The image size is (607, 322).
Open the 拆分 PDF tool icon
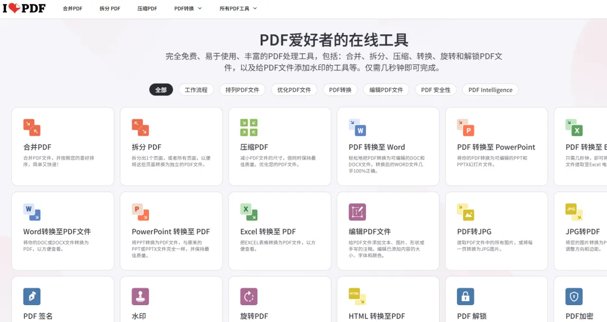(x=140, y=128)
